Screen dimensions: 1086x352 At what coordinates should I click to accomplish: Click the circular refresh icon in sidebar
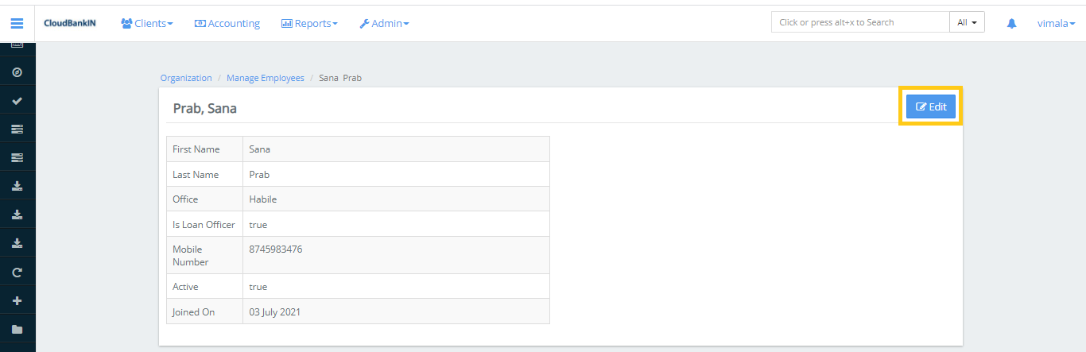point(17,273)
